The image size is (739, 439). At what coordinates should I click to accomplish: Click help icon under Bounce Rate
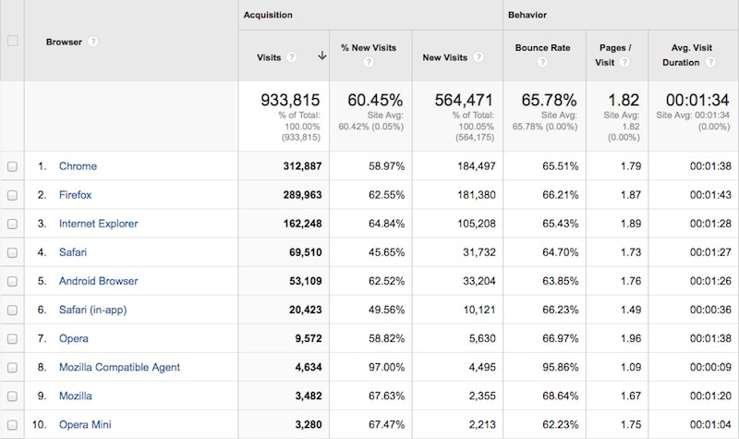[542, 63]
